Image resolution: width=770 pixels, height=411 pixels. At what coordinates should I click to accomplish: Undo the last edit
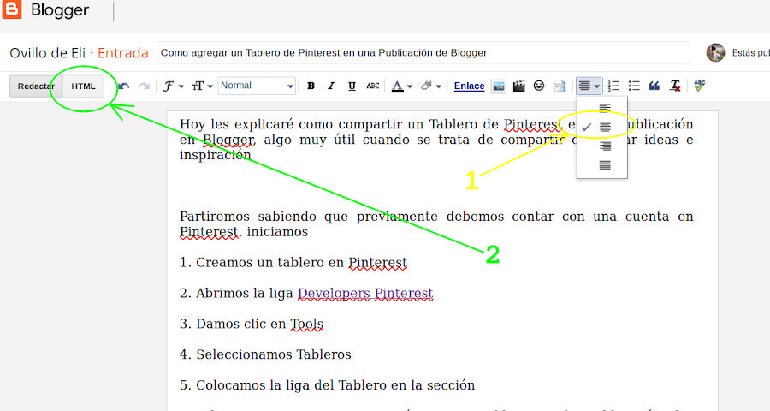pyautogui.click(x=124, y=86)
